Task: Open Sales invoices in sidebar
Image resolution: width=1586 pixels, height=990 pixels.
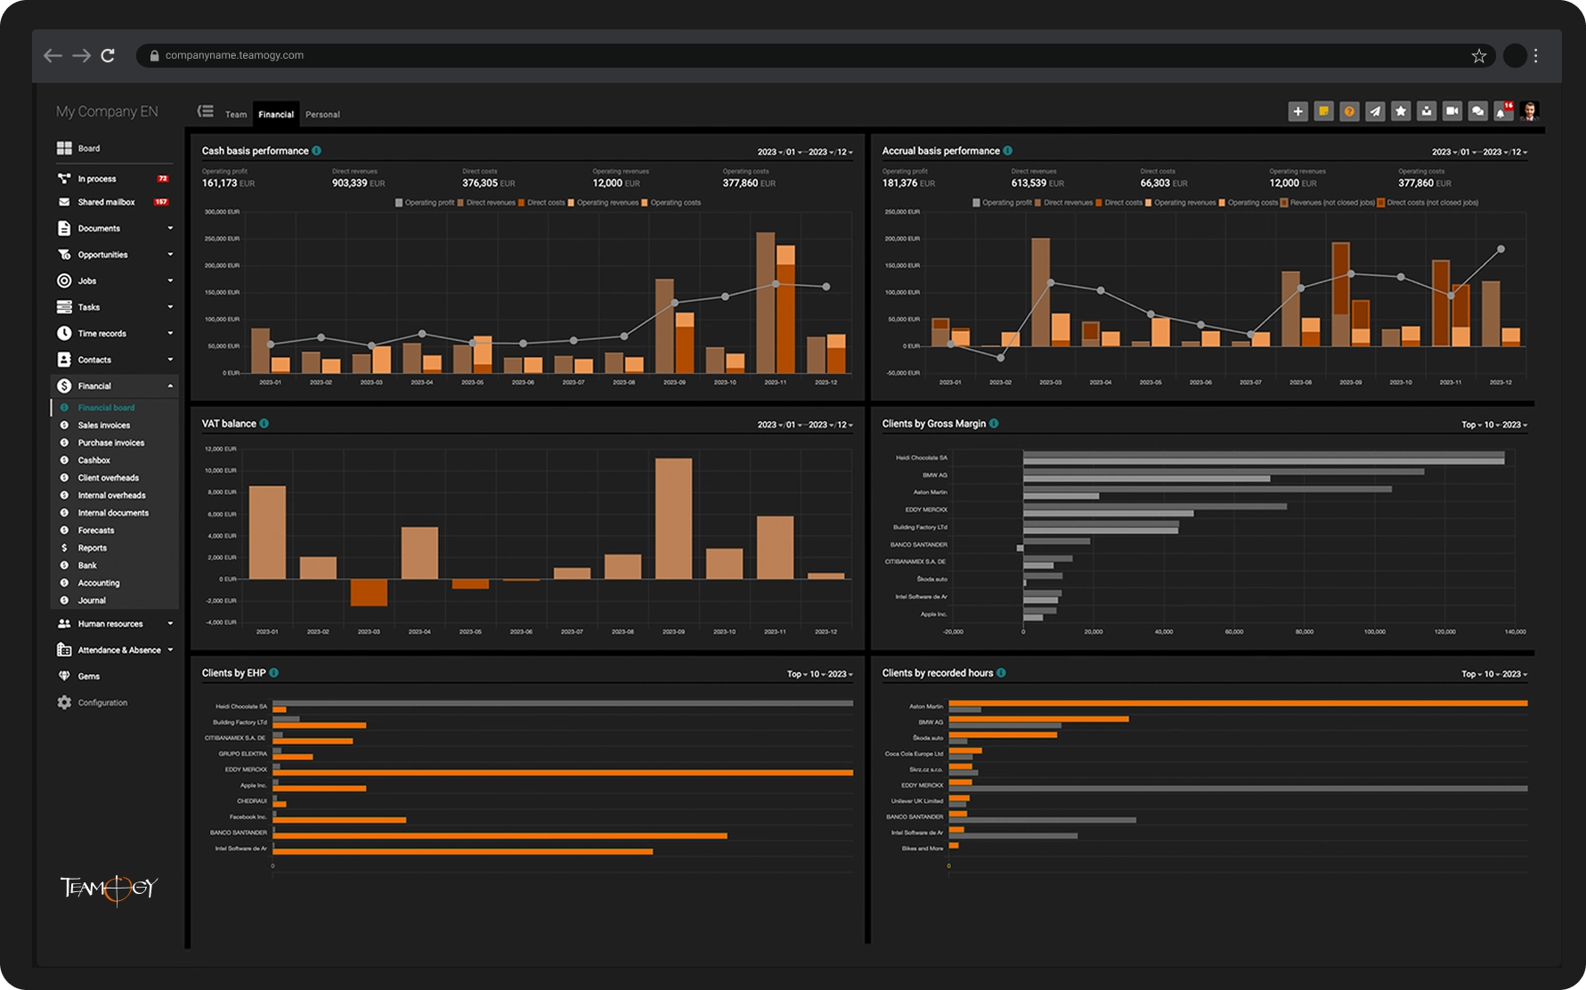Action: pos(103,426)
